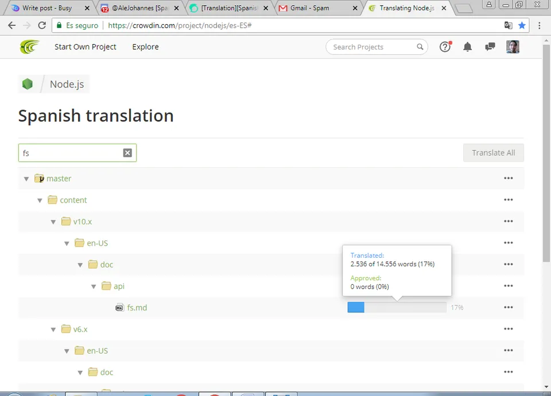Image resolution: width=551 pixels, height=396 pixels.
Task: Click the Translate All button
Action: point(494,153)
